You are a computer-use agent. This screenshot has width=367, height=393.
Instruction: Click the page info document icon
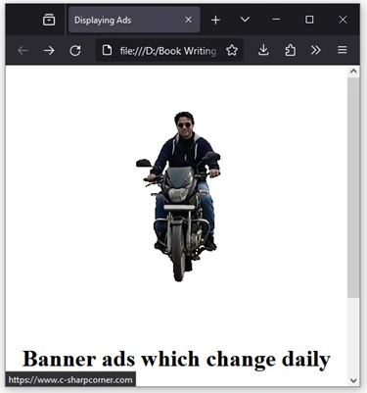click(107, 50)
